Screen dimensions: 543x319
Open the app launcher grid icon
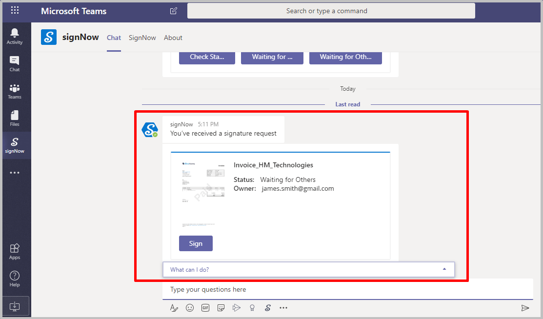[x=15, y=10]
